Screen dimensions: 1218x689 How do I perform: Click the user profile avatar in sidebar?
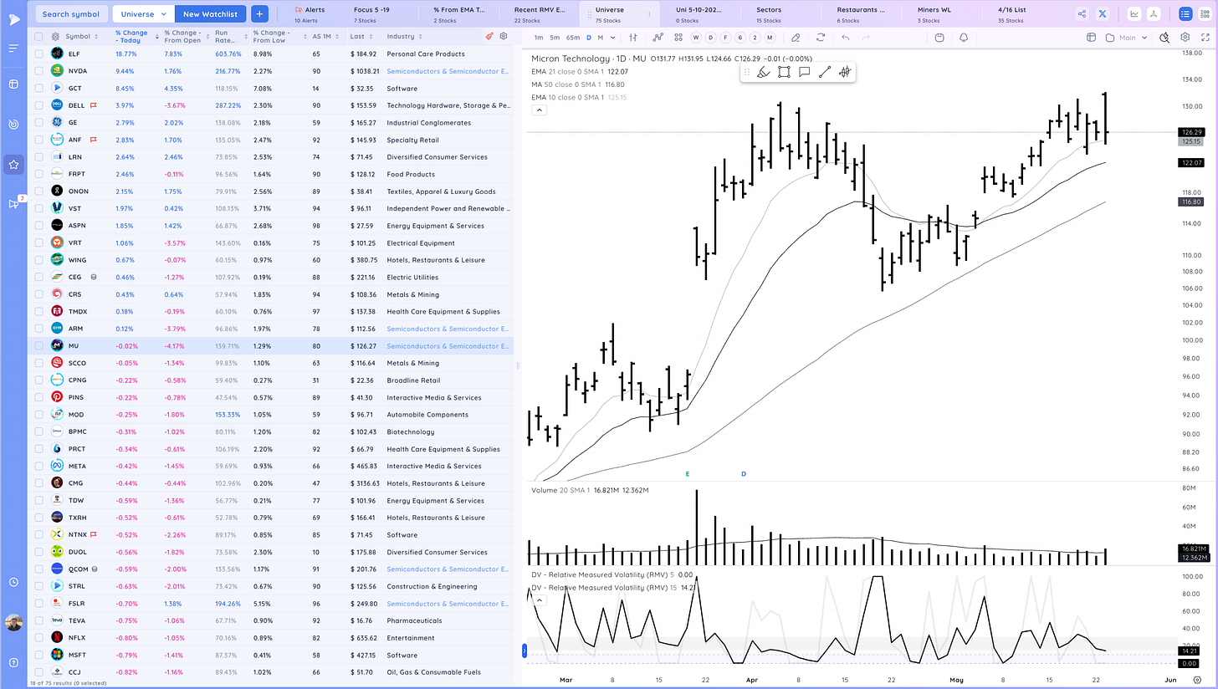point(13,622)
